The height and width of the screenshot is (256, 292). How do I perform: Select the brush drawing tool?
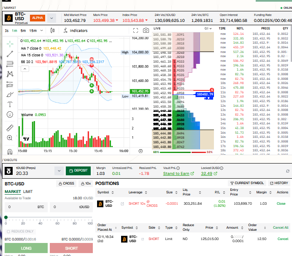(10, 95)
